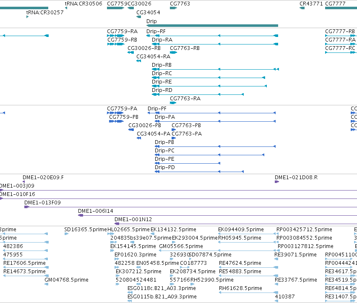This screenshot has height=303, width=357.
Task: Select the 410387 EST label
Action: [x=285, y=297]
